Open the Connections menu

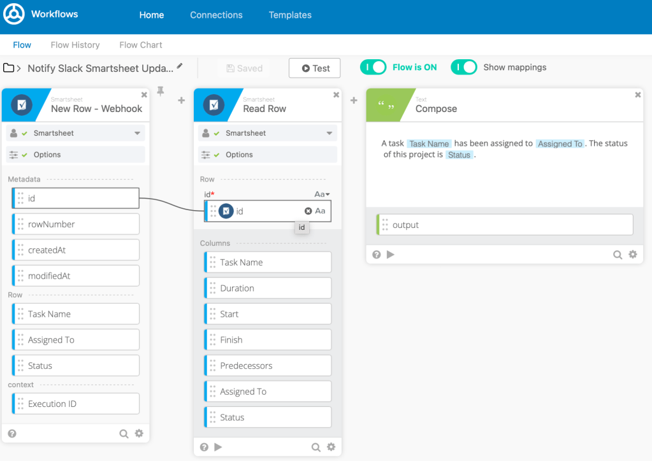[216, 15]
